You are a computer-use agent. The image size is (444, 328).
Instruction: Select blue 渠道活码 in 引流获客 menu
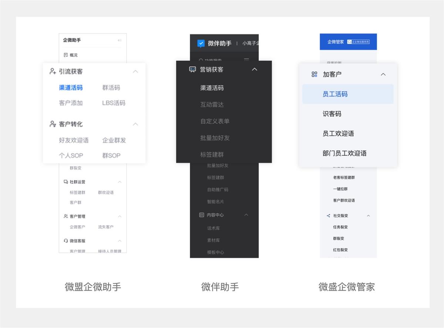click(71, 88)
